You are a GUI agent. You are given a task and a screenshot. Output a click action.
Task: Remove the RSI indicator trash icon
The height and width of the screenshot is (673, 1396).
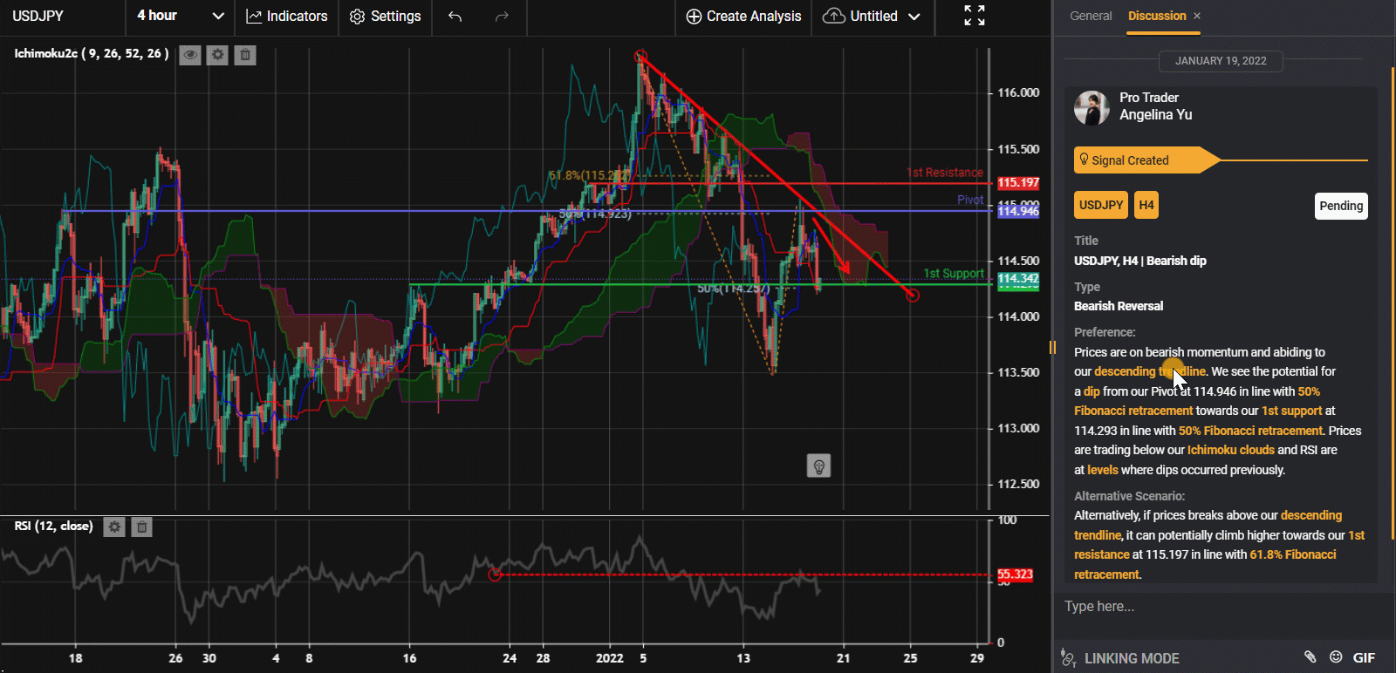click(142, 527)
